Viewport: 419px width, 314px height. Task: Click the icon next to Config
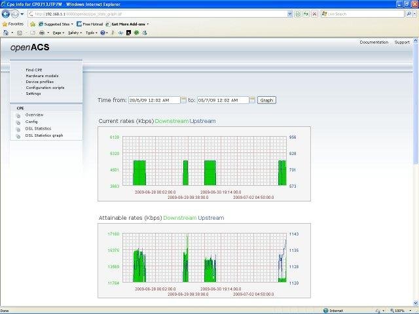click(x=18, y=122)
